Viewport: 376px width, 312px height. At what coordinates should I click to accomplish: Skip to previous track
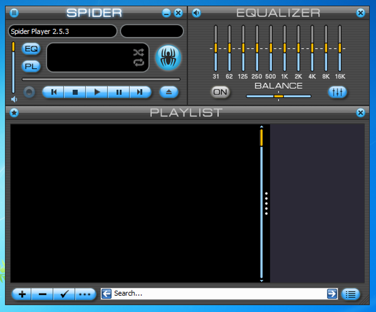53,92
